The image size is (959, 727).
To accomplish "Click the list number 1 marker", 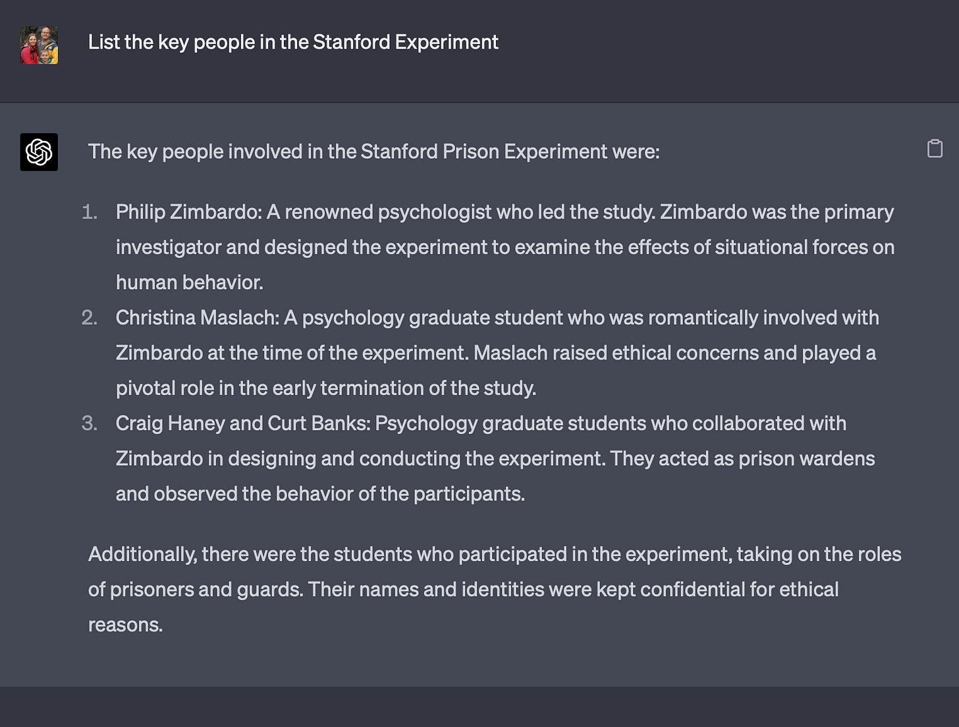I will click(90, 212).
